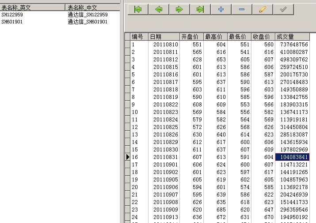316x223 pixels.
Task: Click volume cell 197802969
Action: pyautogui.click(x=292, y=149)
